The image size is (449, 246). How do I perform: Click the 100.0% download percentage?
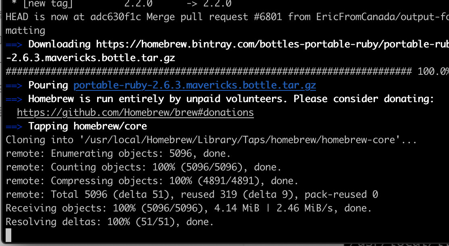[x=433, y=72]
